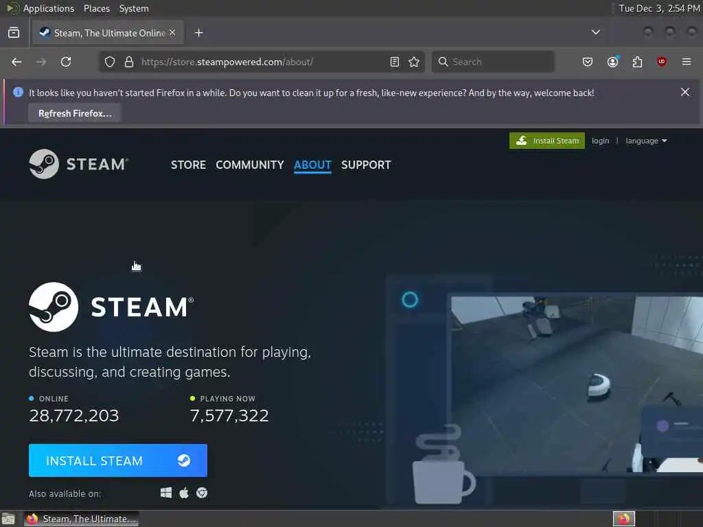Click the Portal gameplay video preview

click(x=577, y=384)
